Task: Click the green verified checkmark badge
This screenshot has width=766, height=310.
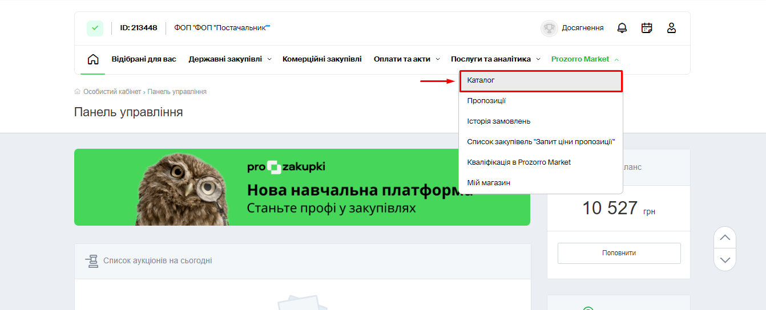Action: pos(95,28)
